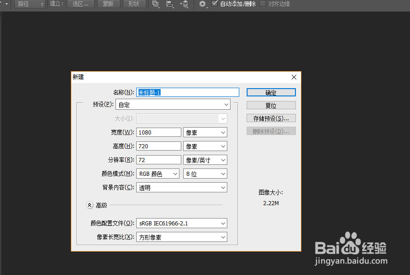Toggle the 对齐边缘 checkbox
This screenshot has height=275, width=410.
263,4
